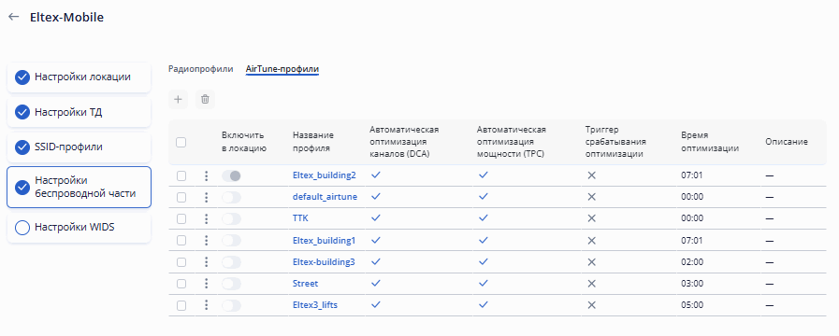The height and width of the screenshot is (336, 839).
Task: Click the TPC checkmark in Eltex_building2 row
Action: [x=484, y=175]
